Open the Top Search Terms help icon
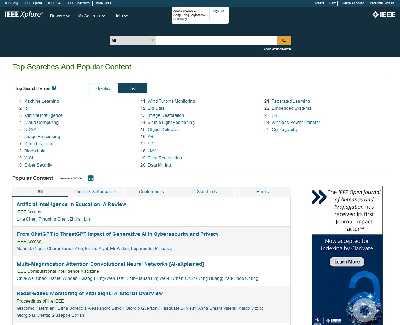 click(x=54, y=88)
